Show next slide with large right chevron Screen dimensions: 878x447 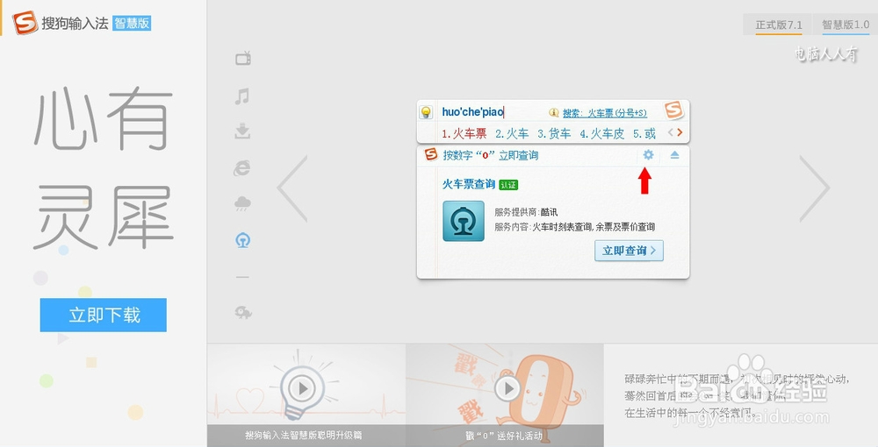815,188
